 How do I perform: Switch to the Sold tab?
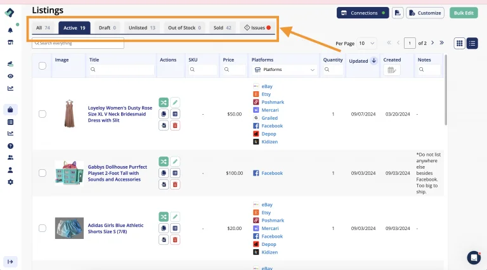pyautogui.click(x=223, y=28)
